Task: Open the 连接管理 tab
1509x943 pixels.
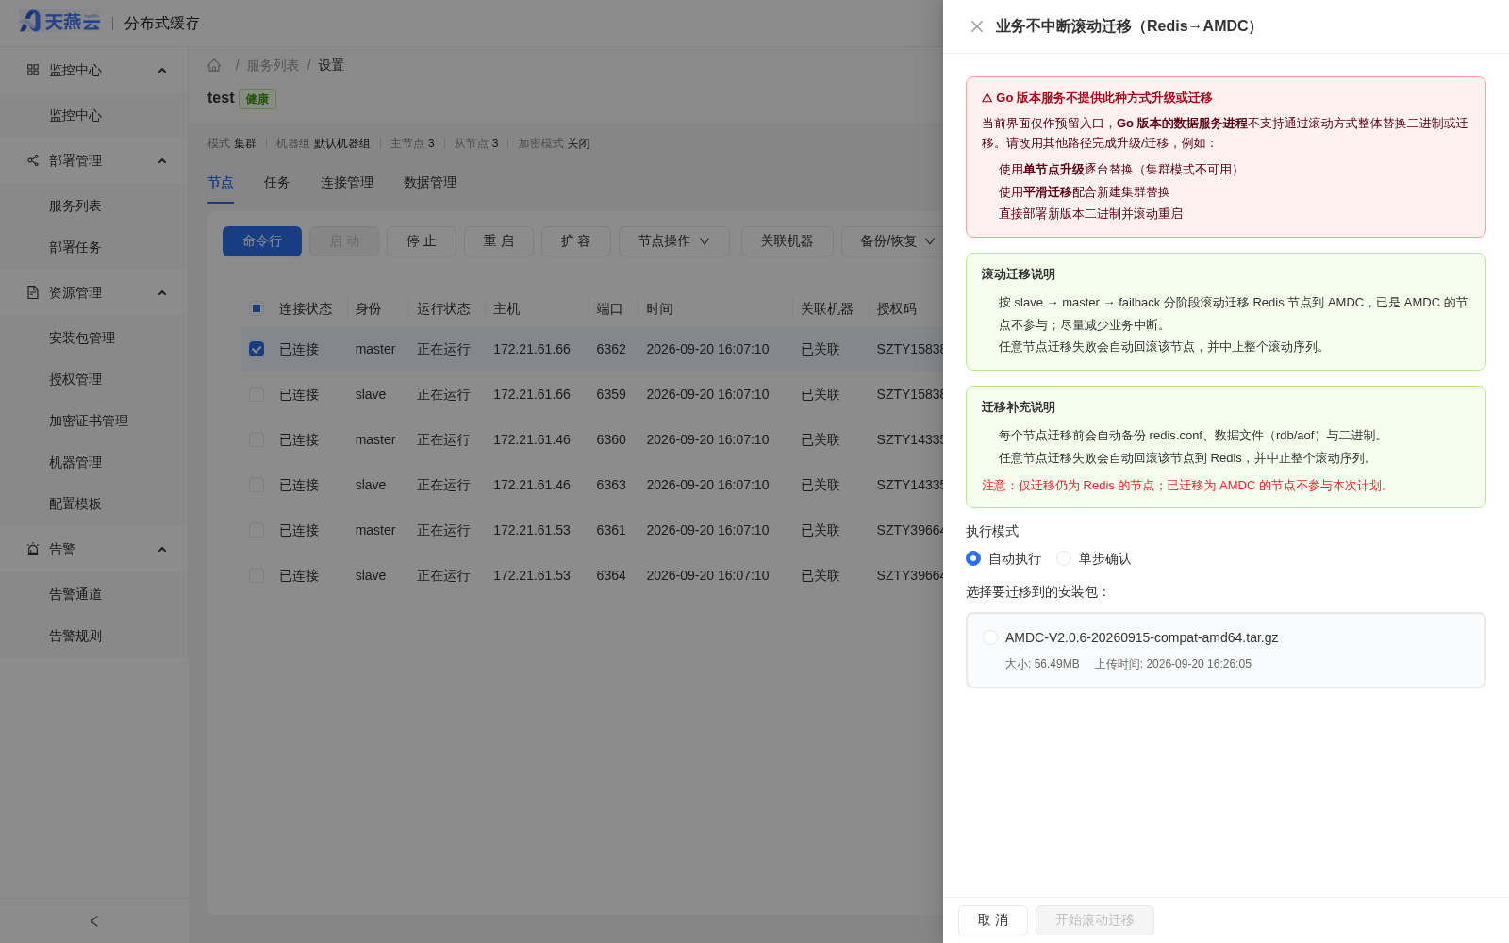Action: [347, 182]
